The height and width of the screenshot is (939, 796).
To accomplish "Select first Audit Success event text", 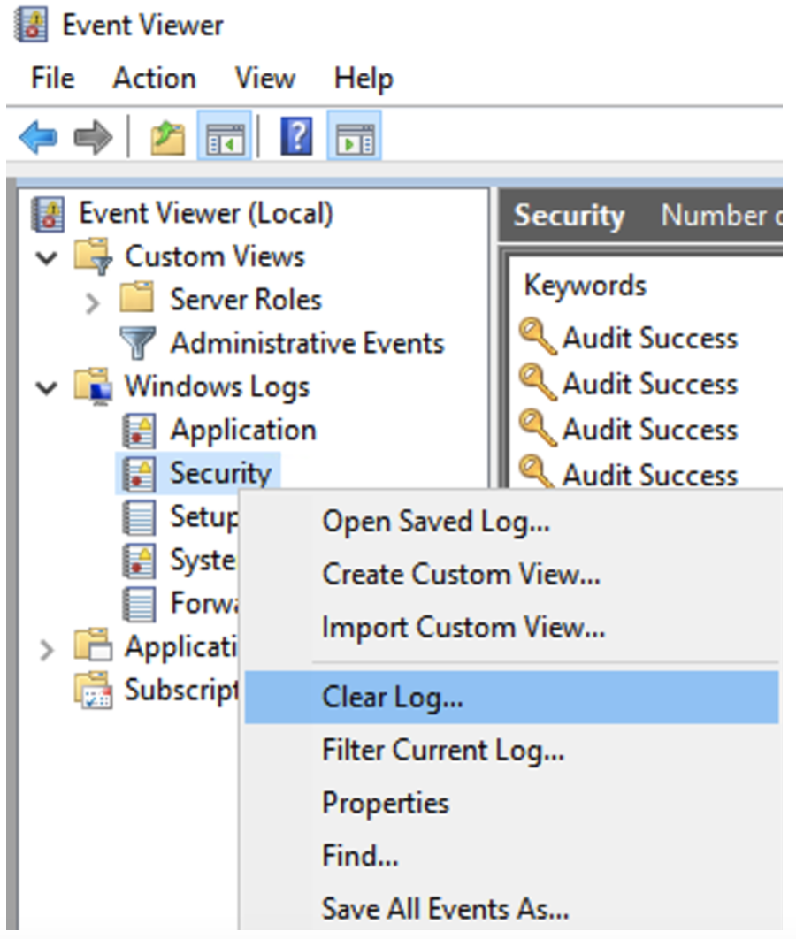I will click(650, 339).
